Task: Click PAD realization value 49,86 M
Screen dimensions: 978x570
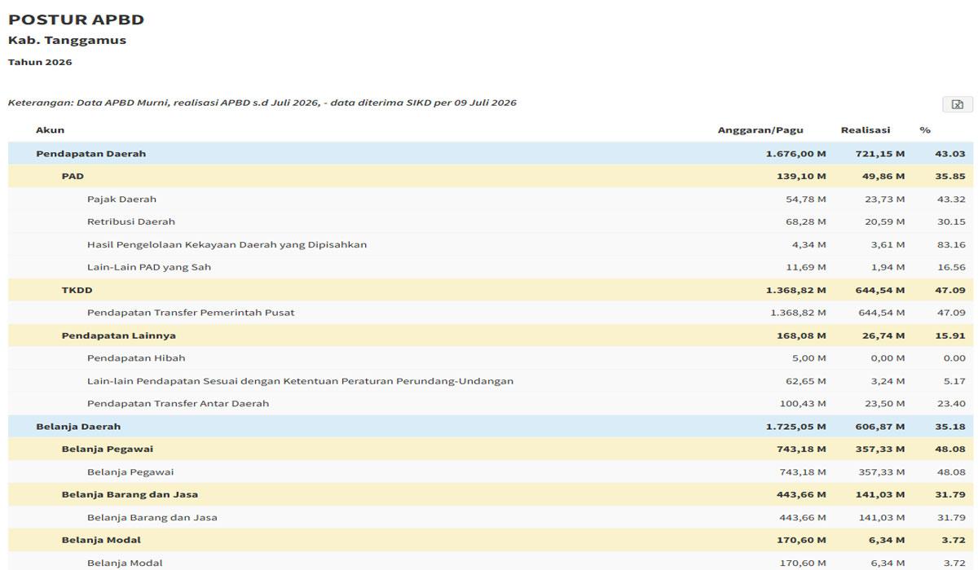Action: click(x=883, y=177)
